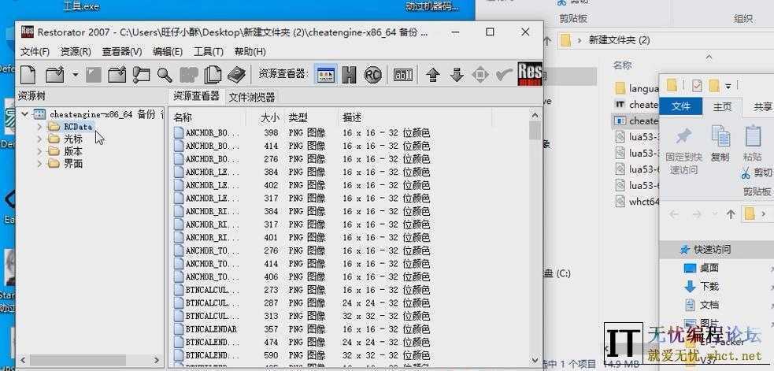Toggle the RC script viewer mode
This screenshot has width=774, height=371.
pyautogui.click(x=372, y=75)
